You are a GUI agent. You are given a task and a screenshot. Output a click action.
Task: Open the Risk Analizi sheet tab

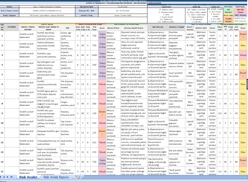(x=28, y=177)
